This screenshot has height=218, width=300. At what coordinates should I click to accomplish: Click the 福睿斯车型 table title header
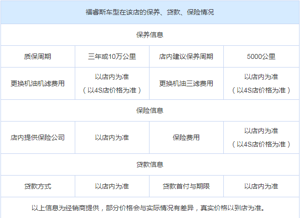pos(150,12)
